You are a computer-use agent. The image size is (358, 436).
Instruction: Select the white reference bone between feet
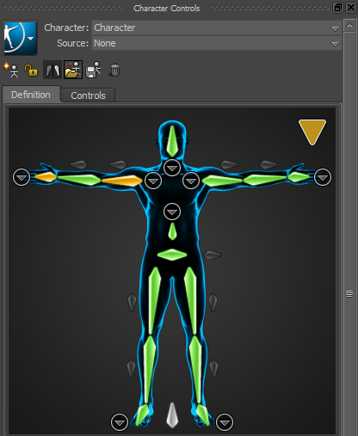172,415
